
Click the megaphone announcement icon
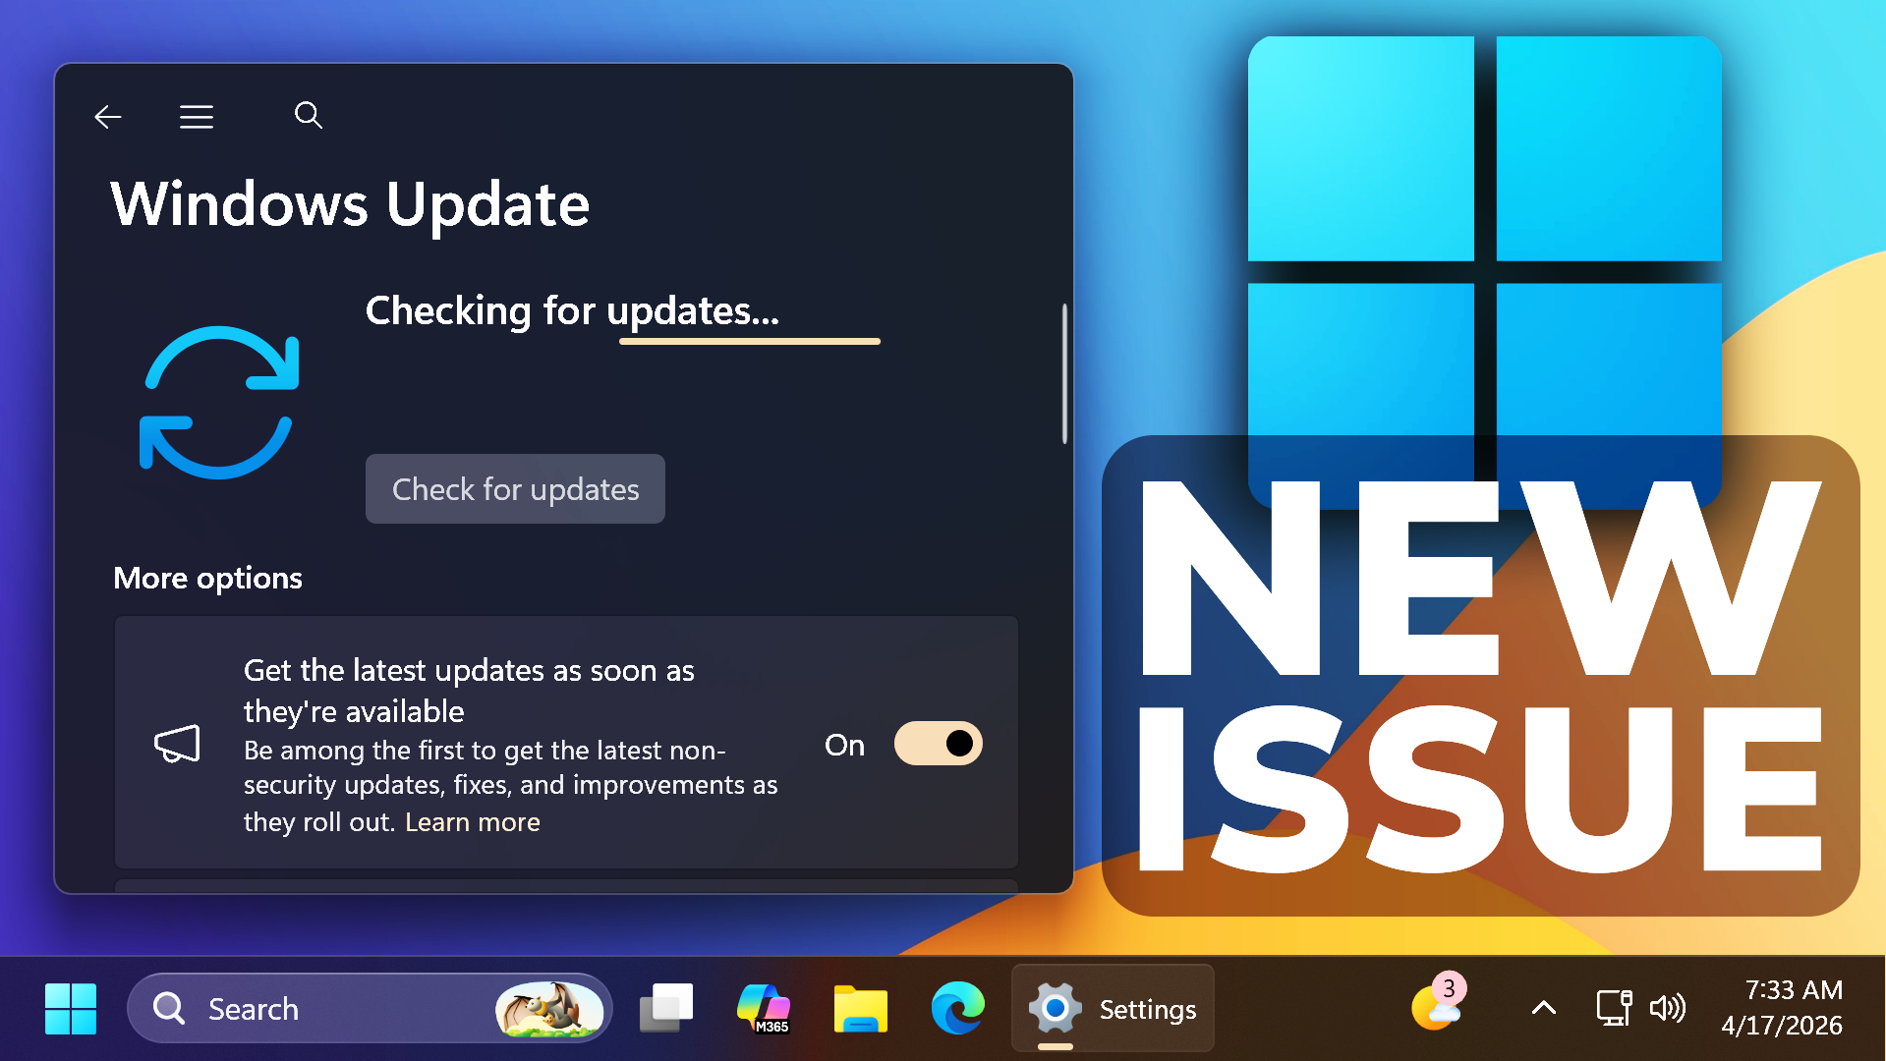(x=179, y=744)
